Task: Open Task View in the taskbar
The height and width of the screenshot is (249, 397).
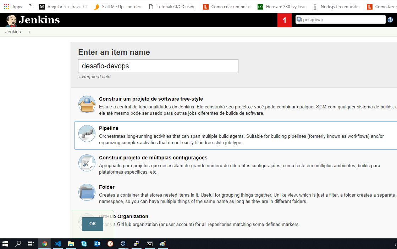Action: point(31,244)
